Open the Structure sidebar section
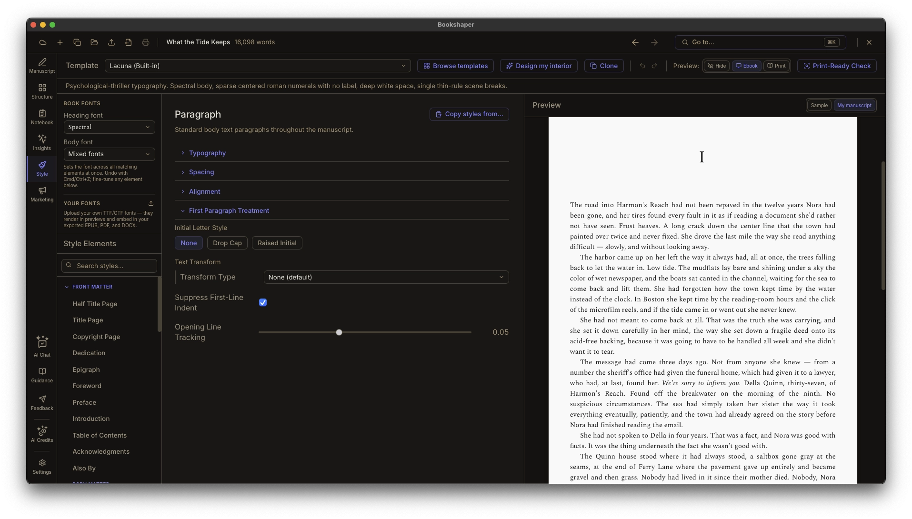This screenshot has width=912, height=519. pos(42,91)
